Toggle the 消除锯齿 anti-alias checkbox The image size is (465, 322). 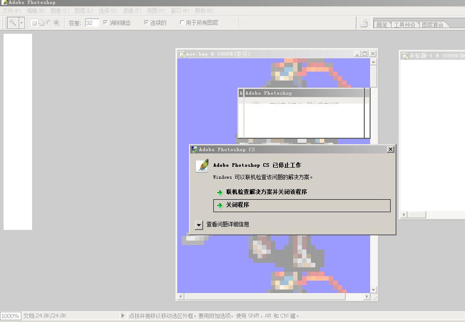pyautogui.click(x=105, y=22)
